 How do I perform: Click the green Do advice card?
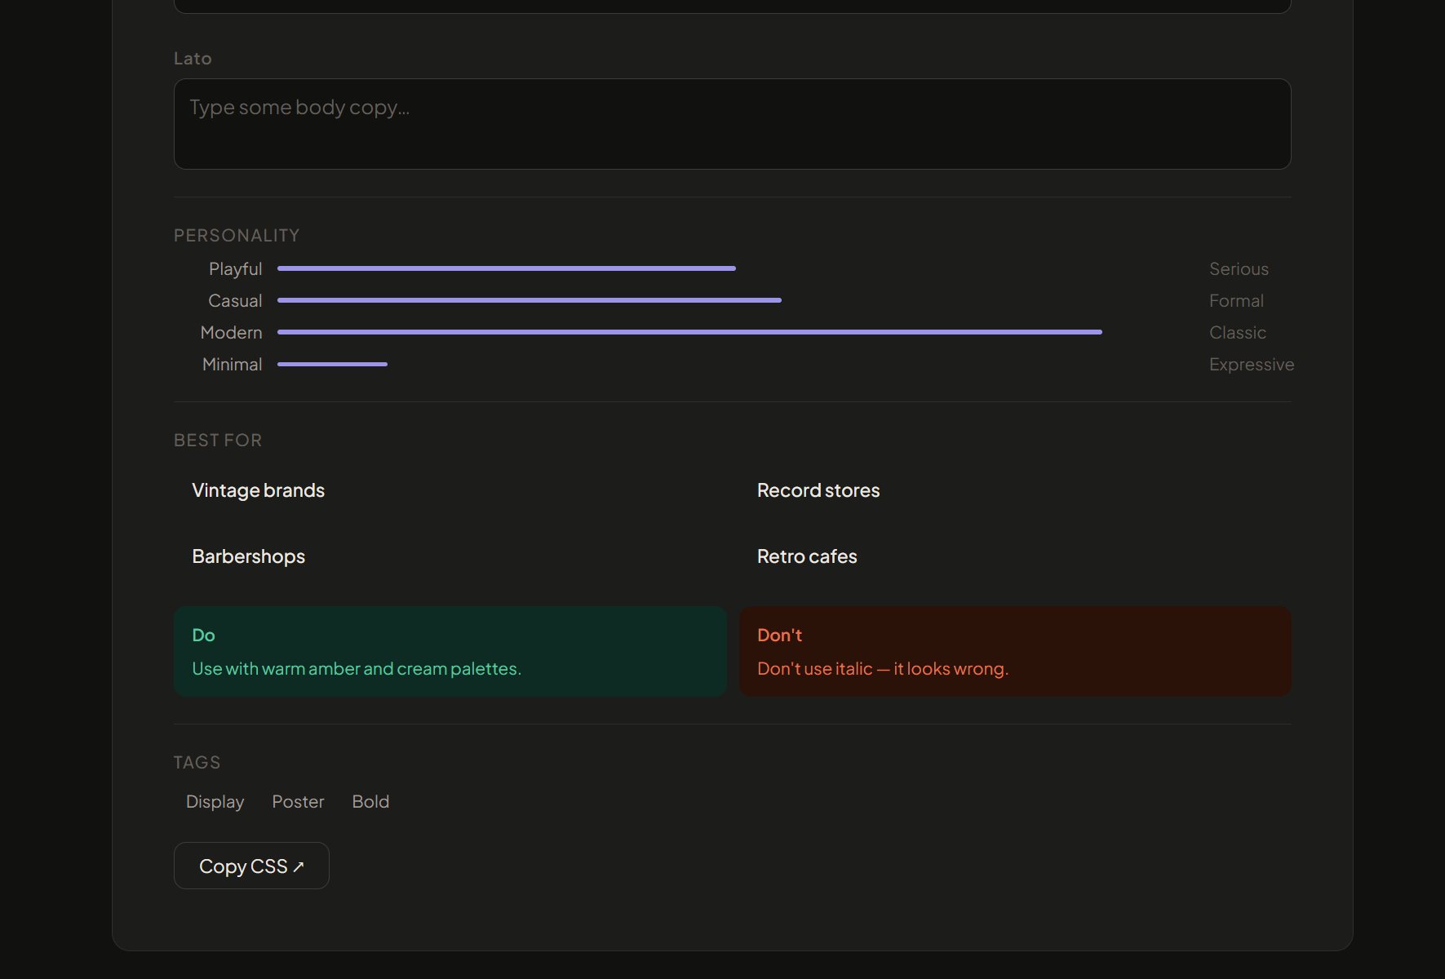[450, 651]
